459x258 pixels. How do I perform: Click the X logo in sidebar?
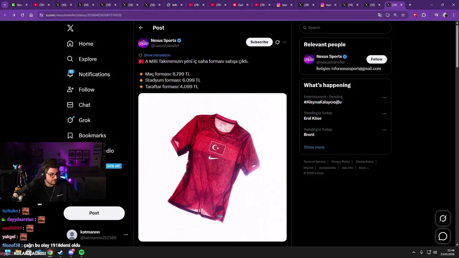pyautogui.click(x=70, y=28)
